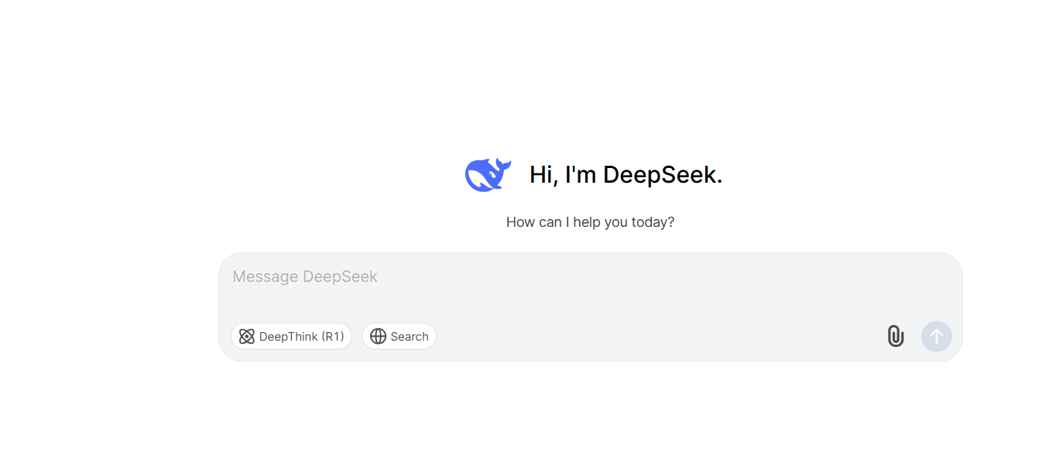Enable DeepThink (R1) reasoning mode
The width and height of the screenshot is (1042, 456).
point(291,336)
